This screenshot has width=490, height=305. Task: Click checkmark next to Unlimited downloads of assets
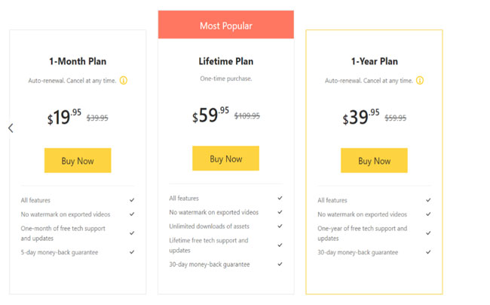click(x=280, y=226)
